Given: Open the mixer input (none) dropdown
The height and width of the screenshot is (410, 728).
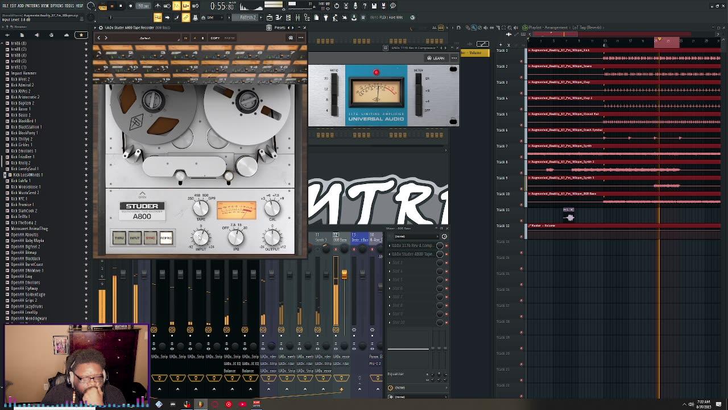Looking at the screenshot, I should (416, 236).
